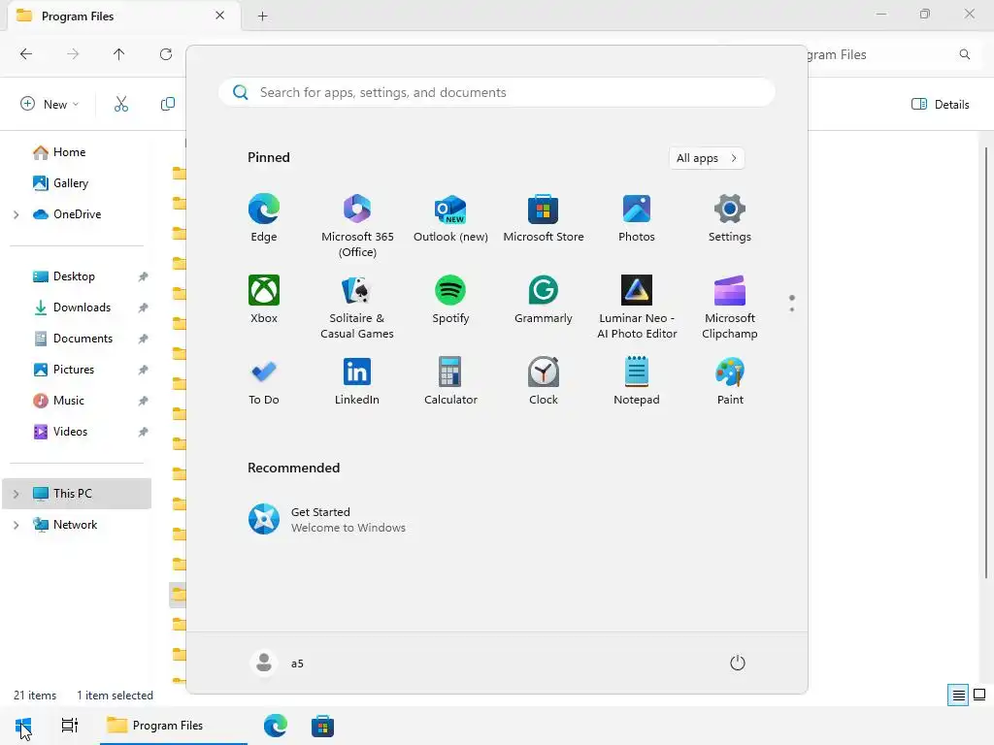Launch Notepad
This screenshot has height=745, width=994.
(x=637, y=381)
